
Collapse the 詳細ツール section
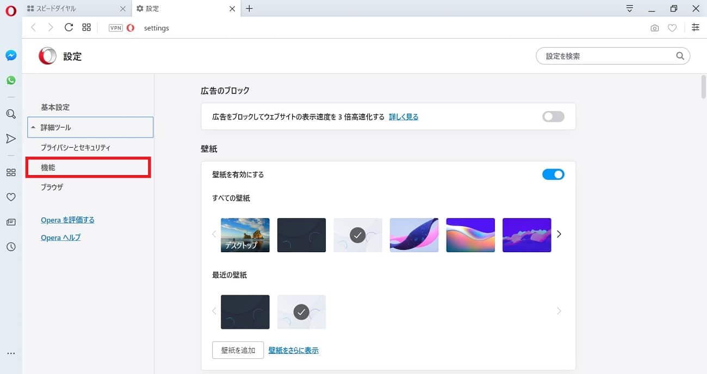pyautogui.click(x=90, y=127)
